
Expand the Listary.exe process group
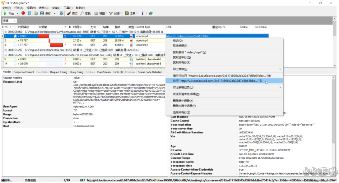[x=5, y=50]
